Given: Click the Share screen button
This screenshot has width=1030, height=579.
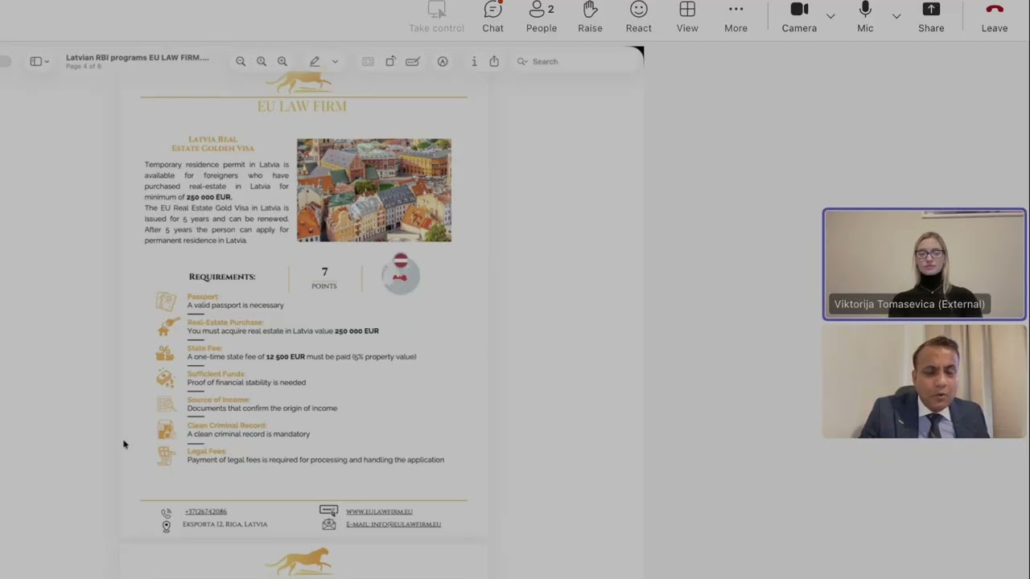Looking at the screenshot, I should (x=931, y=18).
